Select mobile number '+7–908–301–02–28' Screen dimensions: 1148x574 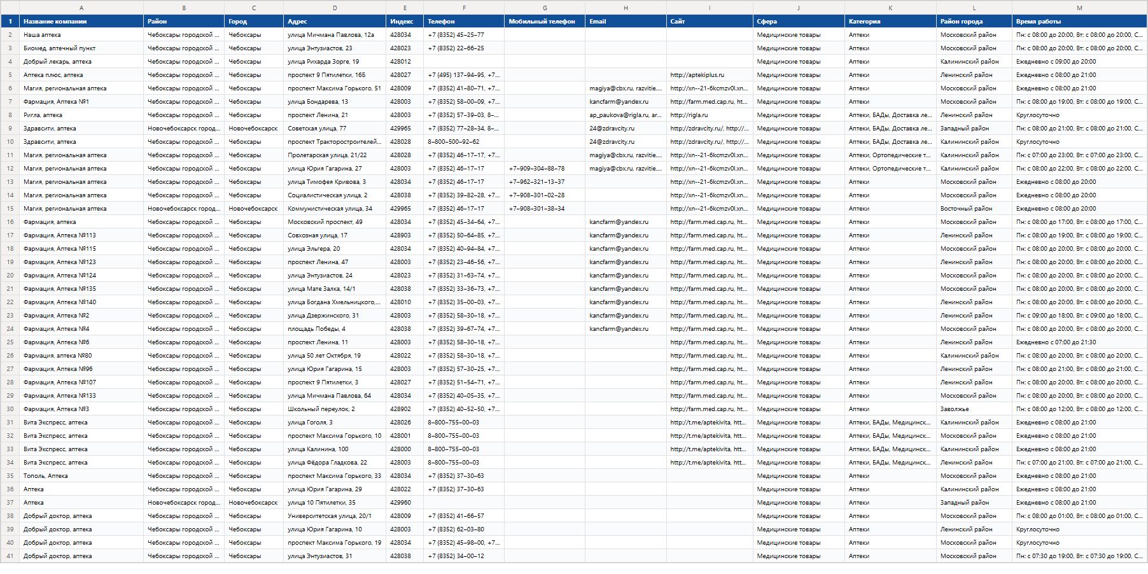[x=545, y=195]
